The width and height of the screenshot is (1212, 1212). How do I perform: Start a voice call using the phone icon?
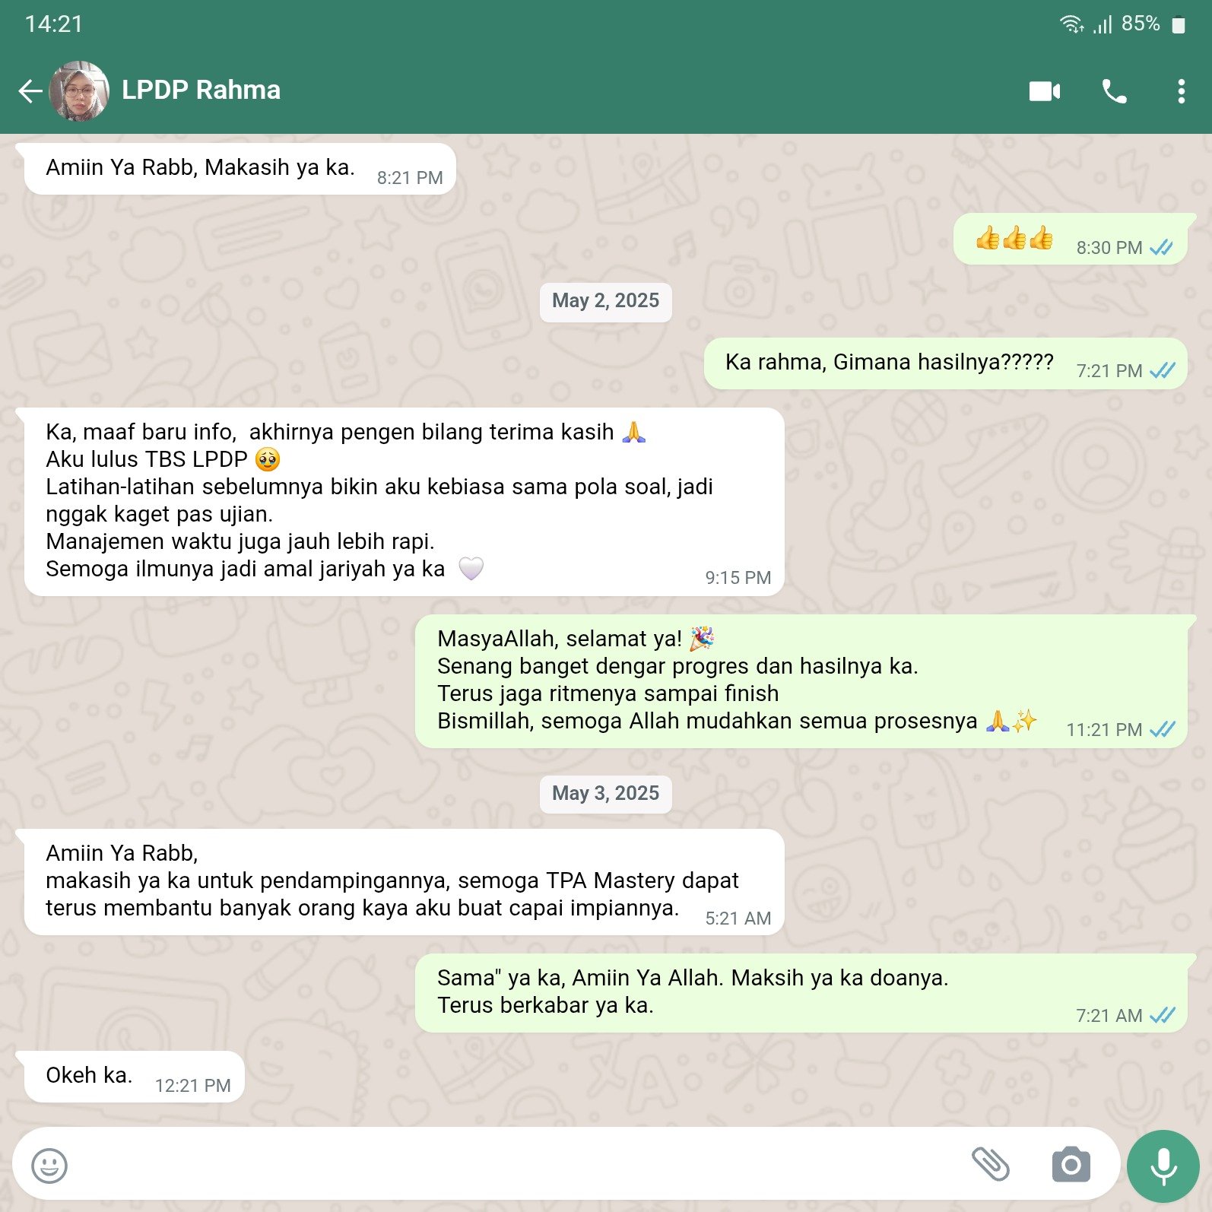(1114, 91)
